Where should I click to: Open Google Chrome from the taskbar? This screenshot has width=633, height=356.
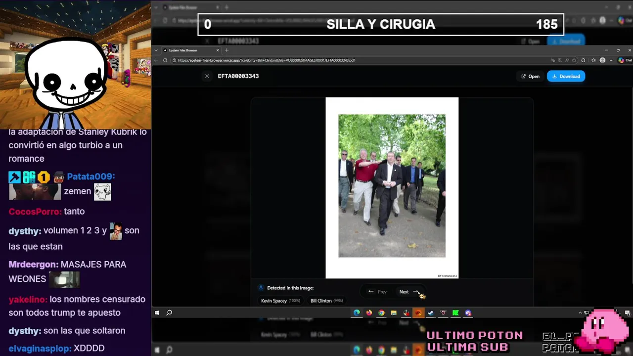381,312
